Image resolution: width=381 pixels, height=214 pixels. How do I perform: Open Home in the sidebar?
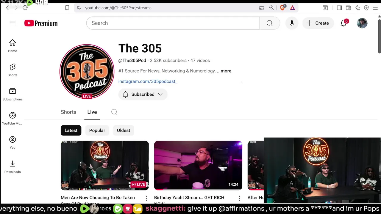click(x=13, y=46)
